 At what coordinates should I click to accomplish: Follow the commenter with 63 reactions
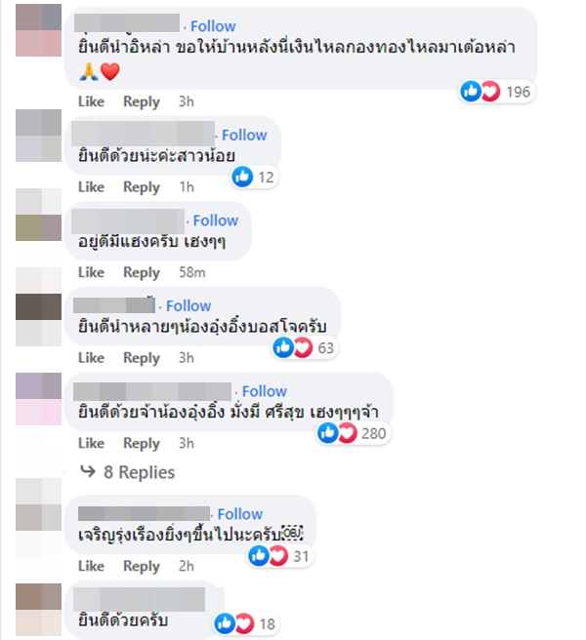point(188,305)
